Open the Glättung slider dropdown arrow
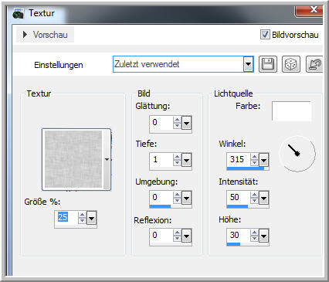329x282 pixels. pyautogui.click(x=187, y=123)
